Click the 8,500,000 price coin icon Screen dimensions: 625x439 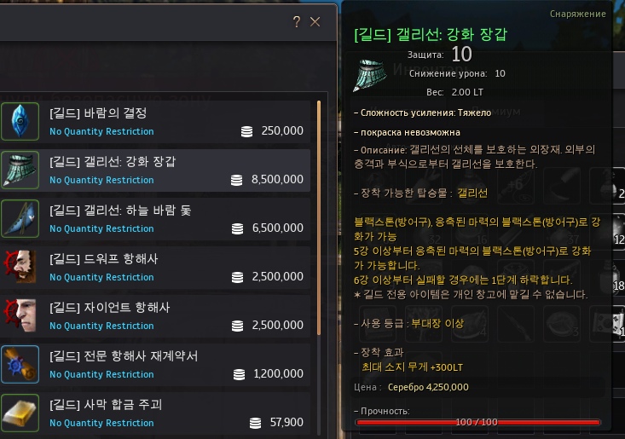point(236,180)
